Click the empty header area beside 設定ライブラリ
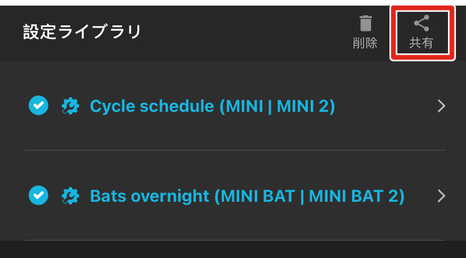This screenshot has height=258, width=466. point(242,31)
